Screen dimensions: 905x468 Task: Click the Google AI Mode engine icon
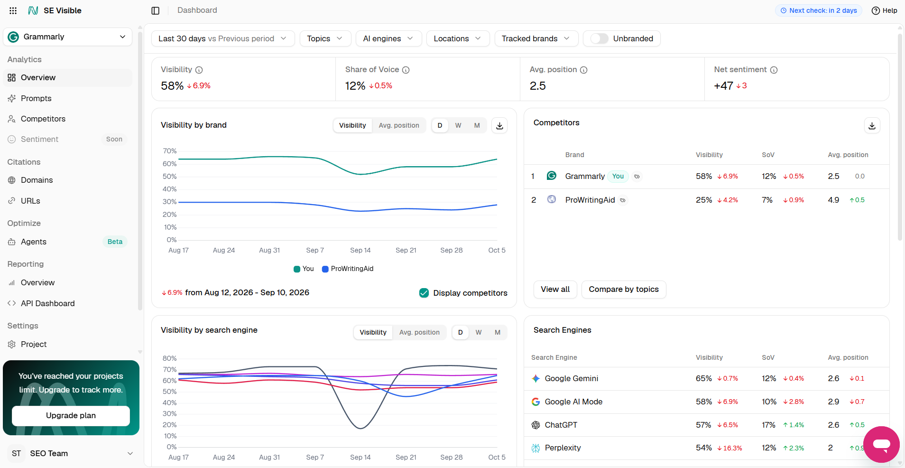[x=536, y=402]
